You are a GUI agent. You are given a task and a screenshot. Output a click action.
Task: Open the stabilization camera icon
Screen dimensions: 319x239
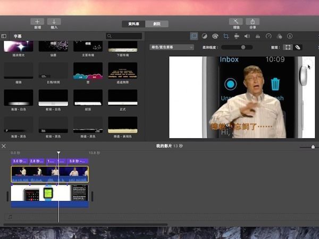[x=237, y=36]
